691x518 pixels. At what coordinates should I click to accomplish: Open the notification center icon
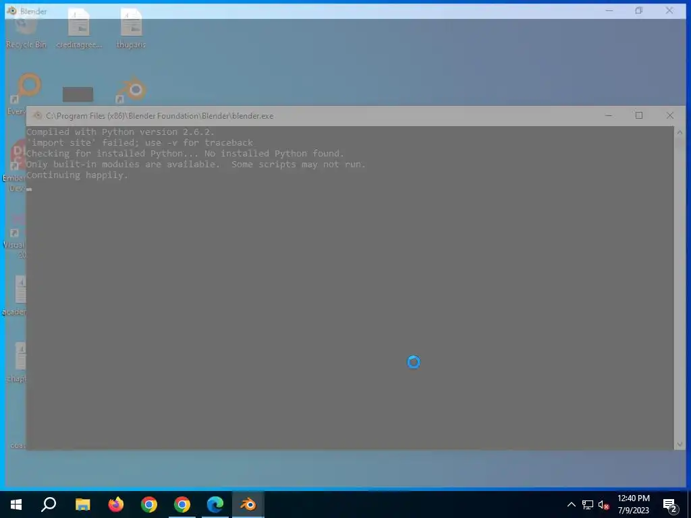[670, 506]
